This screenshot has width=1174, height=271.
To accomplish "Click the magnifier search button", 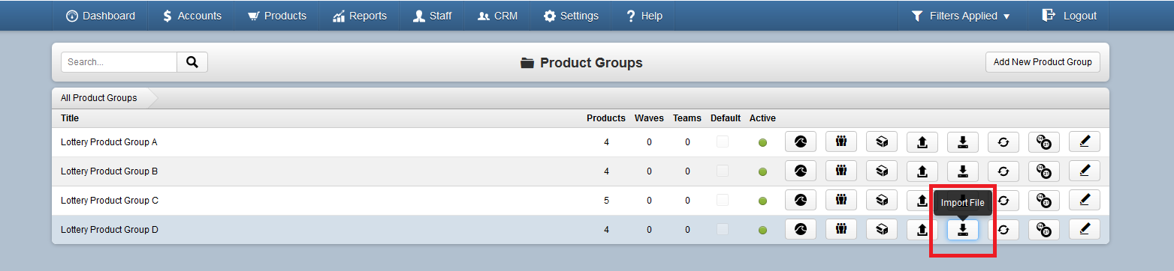I will point(192,62).
